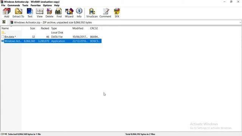
Task: Click the DATA File type cell
Action: coord(57,37)
